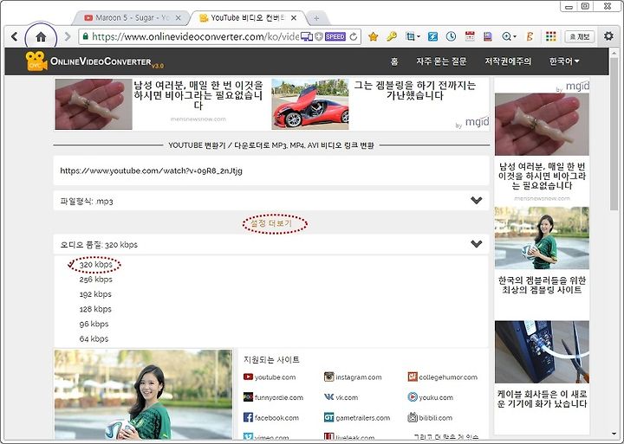Click the large soccer woman ad below quality list

(x=143, y=395)
